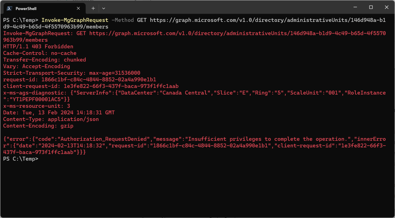Click the yellow Invoke-MgGraphRequest command text

point(75,20)
